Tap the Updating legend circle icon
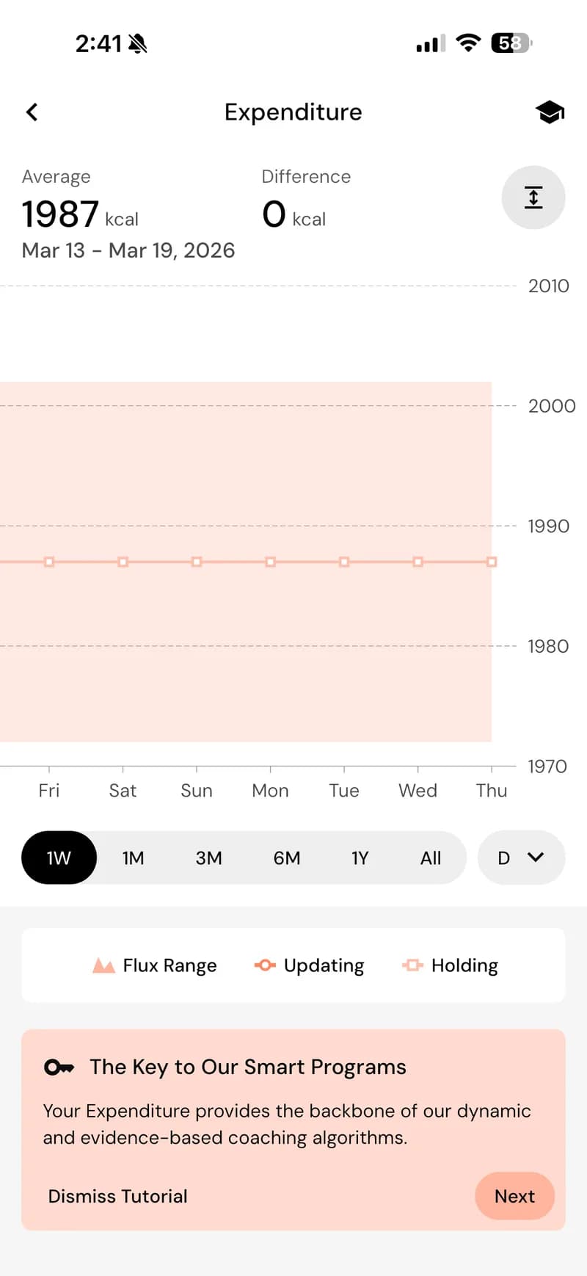 coord(264,965)
